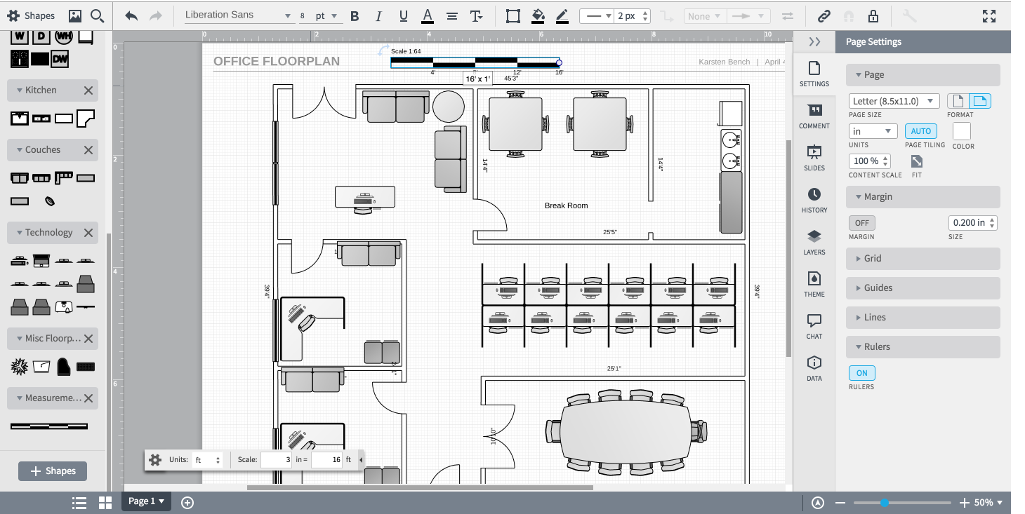Screen dimensions: 1025x514
Task: Toggle AUTO page tiling
Action: click(921, 131)
